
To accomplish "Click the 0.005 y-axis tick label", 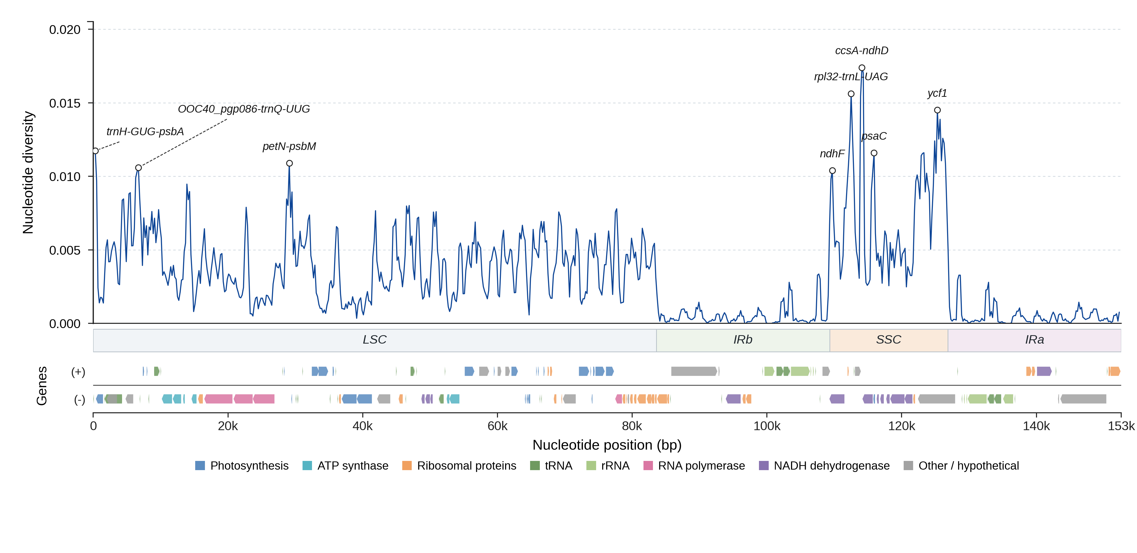I will point(65,250).
